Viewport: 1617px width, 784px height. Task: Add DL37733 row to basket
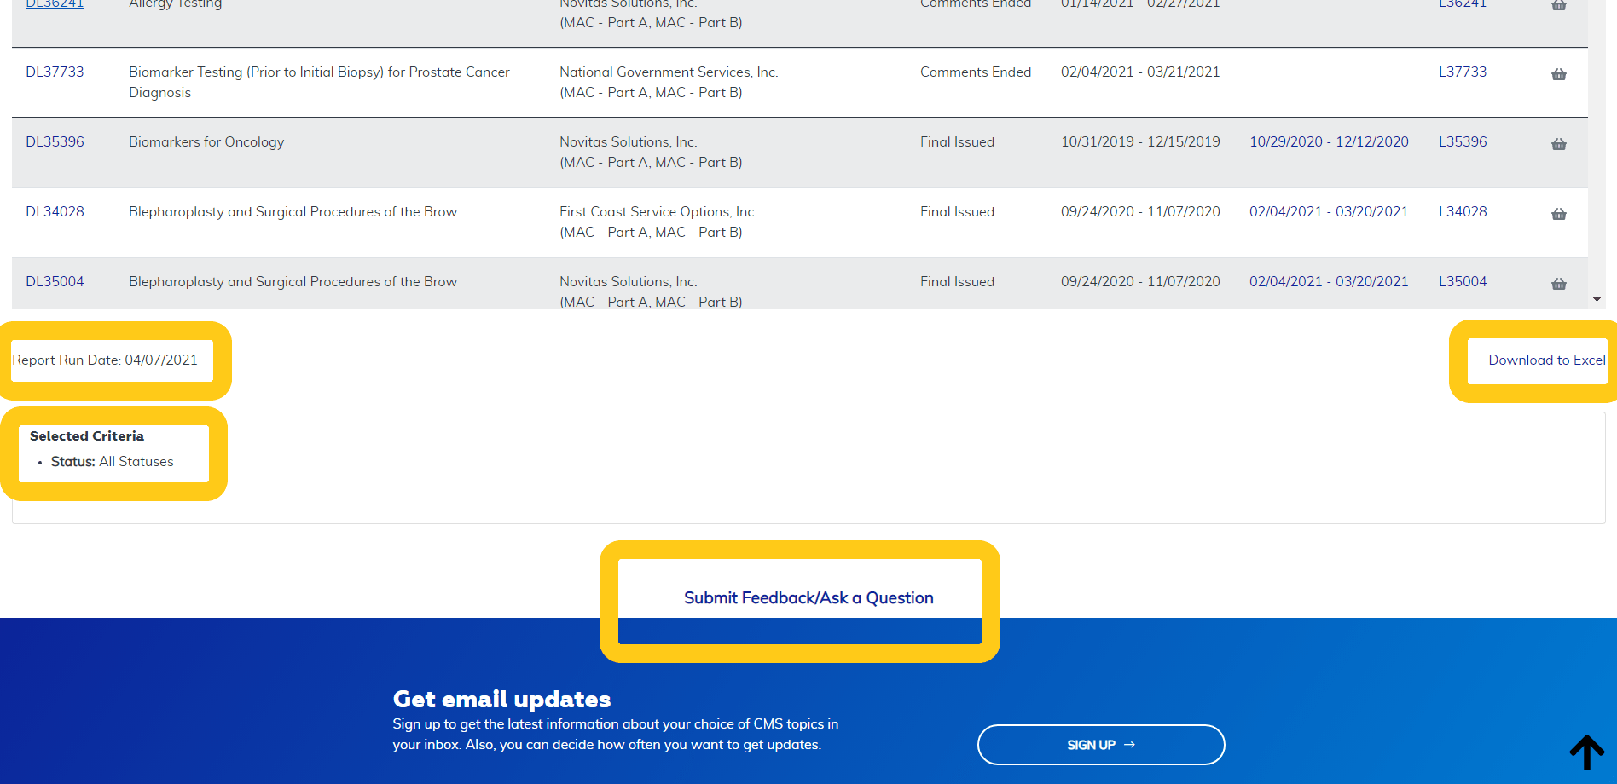pyautogui.click(x=1558, y=74)
